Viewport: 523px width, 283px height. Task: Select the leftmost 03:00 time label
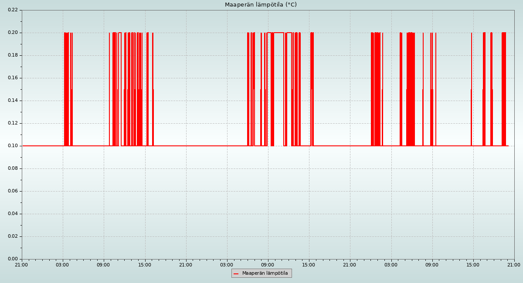[62, 265]
